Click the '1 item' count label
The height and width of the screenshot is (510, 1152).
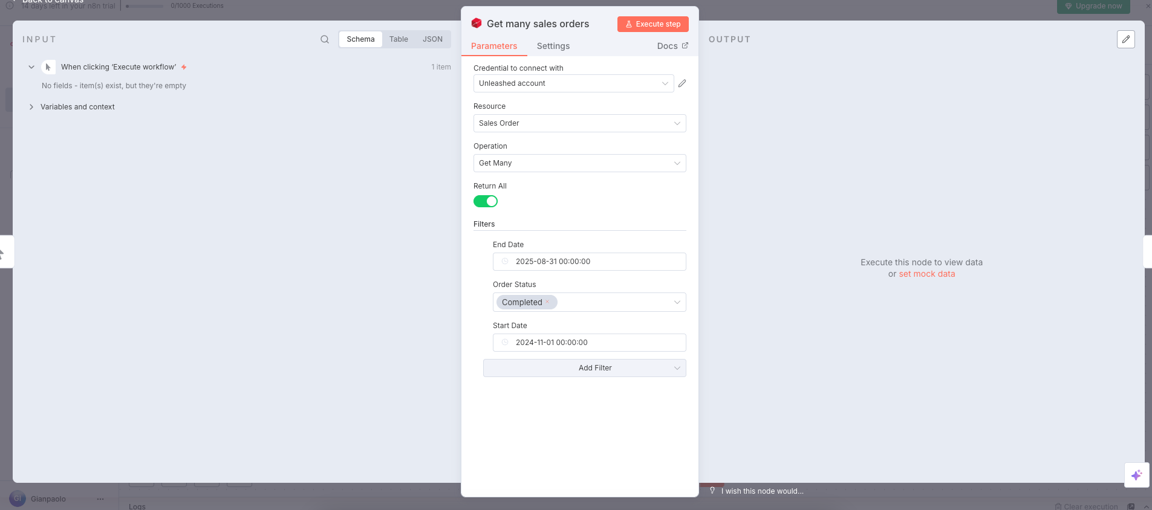coord(441,67)
